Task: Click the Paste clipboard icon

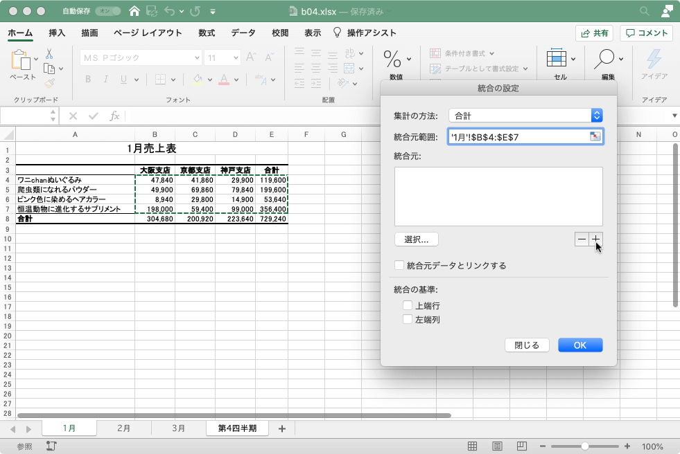Action: (21, 60)
